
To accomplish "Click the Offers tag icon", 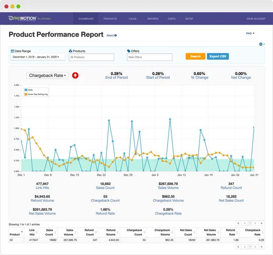I will [128, 51].
